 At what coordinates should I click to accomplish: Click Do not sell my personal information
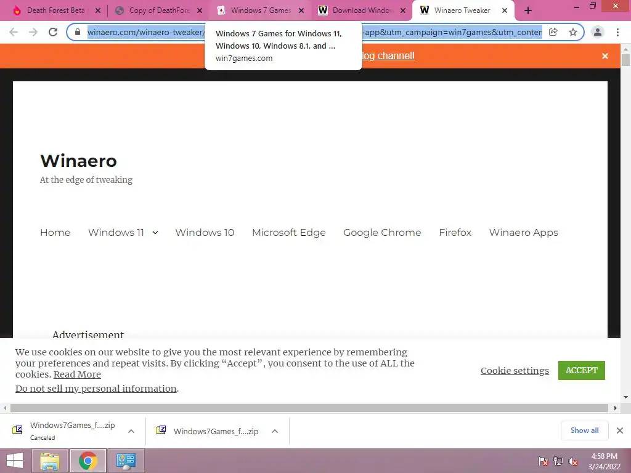pyautogui.click(x=96, y=389)
